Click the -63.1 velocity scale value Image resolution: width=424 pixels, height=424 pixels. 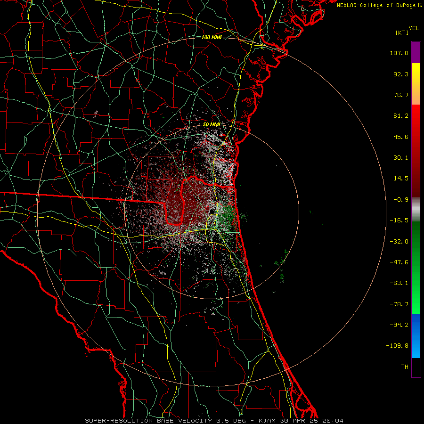(x=399, y=283)
